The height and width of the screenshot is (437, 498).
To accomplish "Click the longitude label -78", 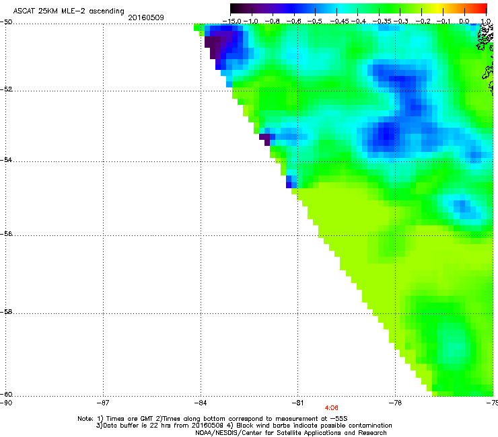I will [395, 403].
